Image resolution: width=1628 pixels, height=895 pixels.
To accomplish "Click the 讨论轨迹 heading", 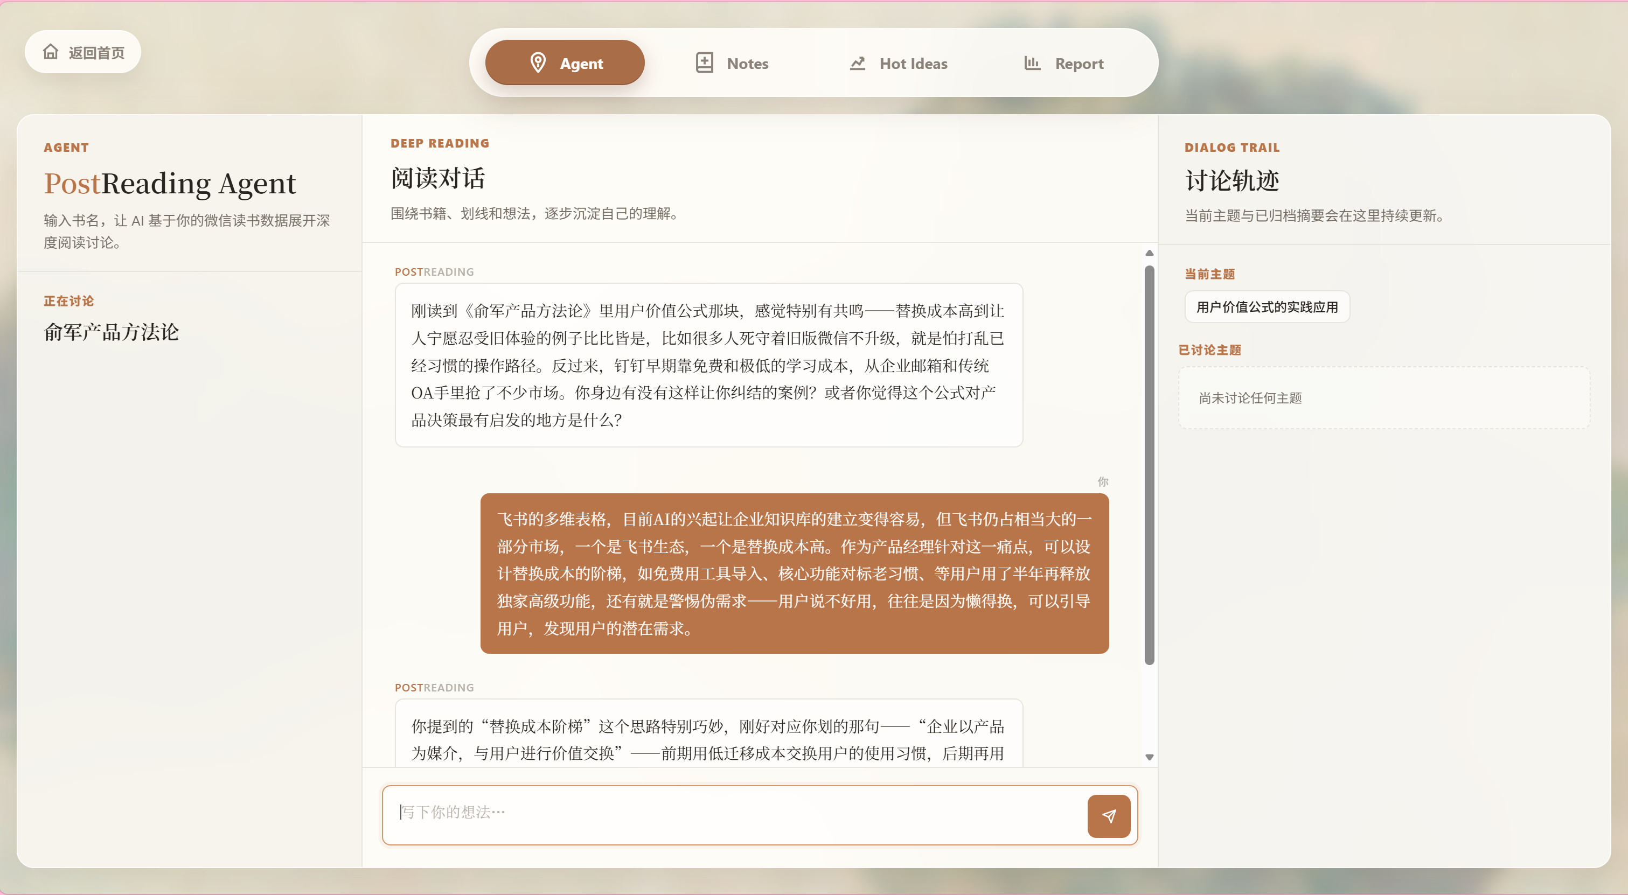I will pyautogui.click(x=1231, y=180).
